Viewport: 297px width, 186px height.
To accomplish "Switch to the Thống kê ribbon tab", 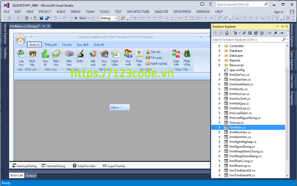I will tap(50, 44).
